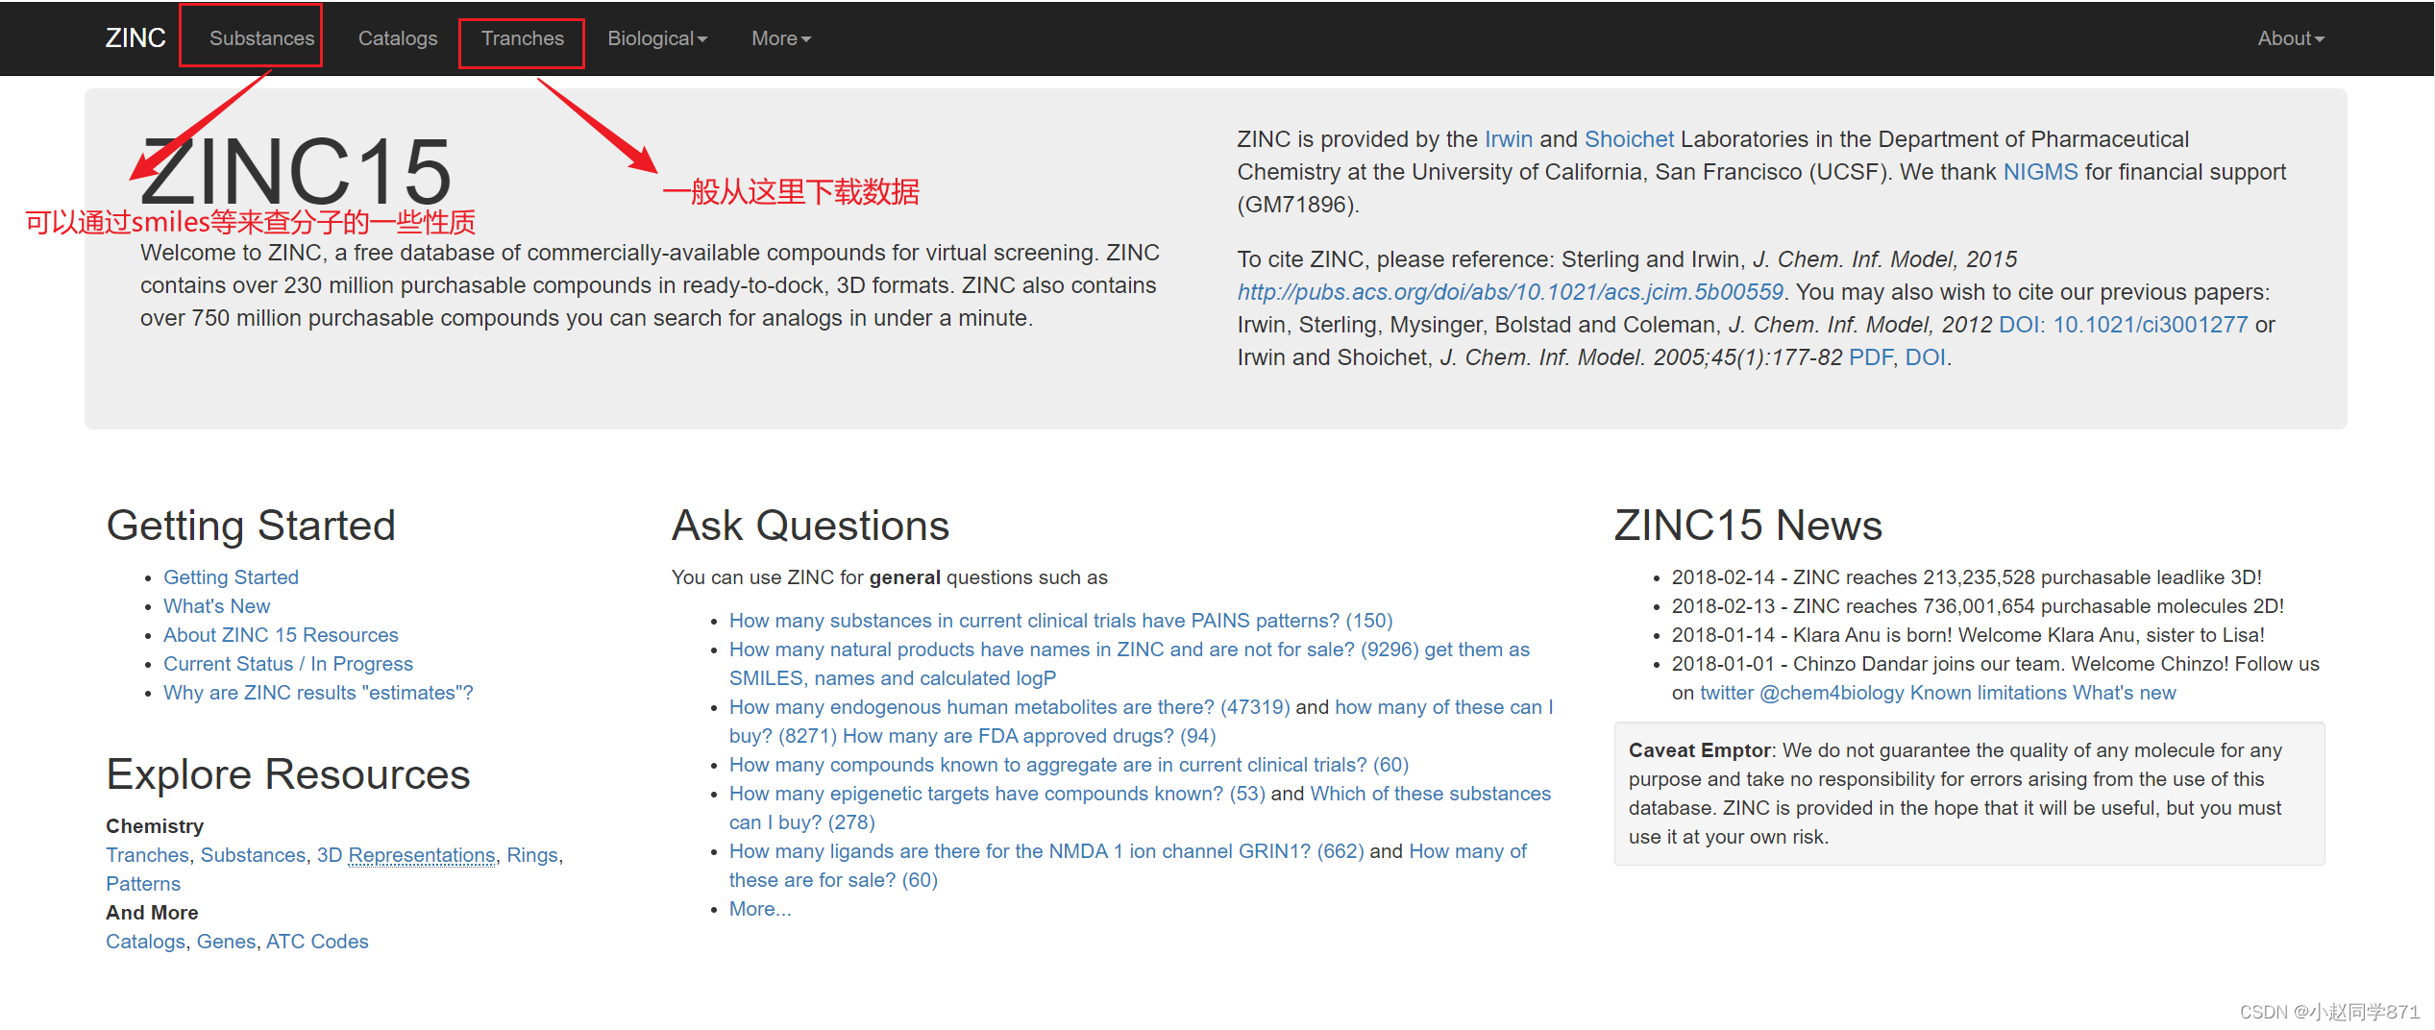Open About ZINC 15 Resources
2435x1030 pixels.
(x=281, y=635)
